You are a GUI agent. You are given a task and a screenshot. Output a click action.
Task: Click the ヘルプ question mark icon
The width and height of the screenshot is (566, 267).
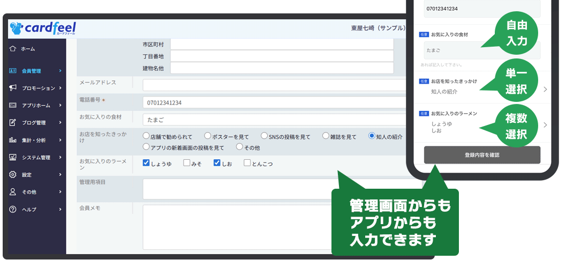pos(13,209)
